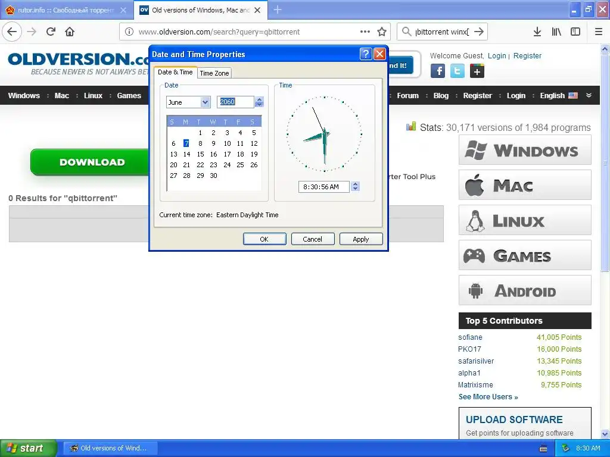The height and width of the screenshot is (457, 610).
Task: Select day 30 in the calendar
Action: 214,176
